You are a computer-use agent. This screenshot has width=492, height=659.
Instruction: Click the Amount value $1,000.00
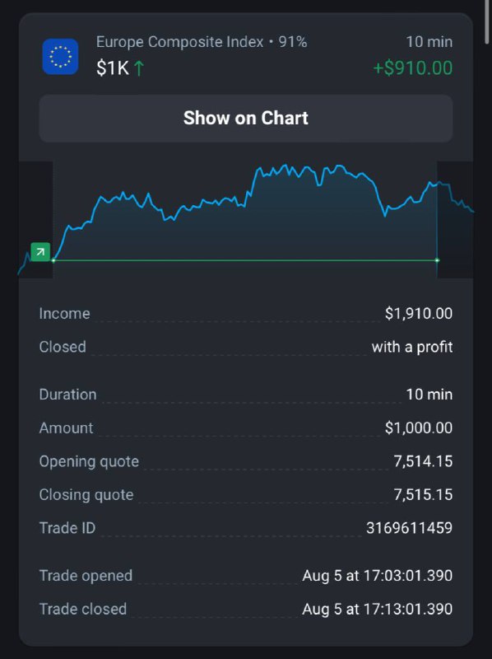coord(419,428)
